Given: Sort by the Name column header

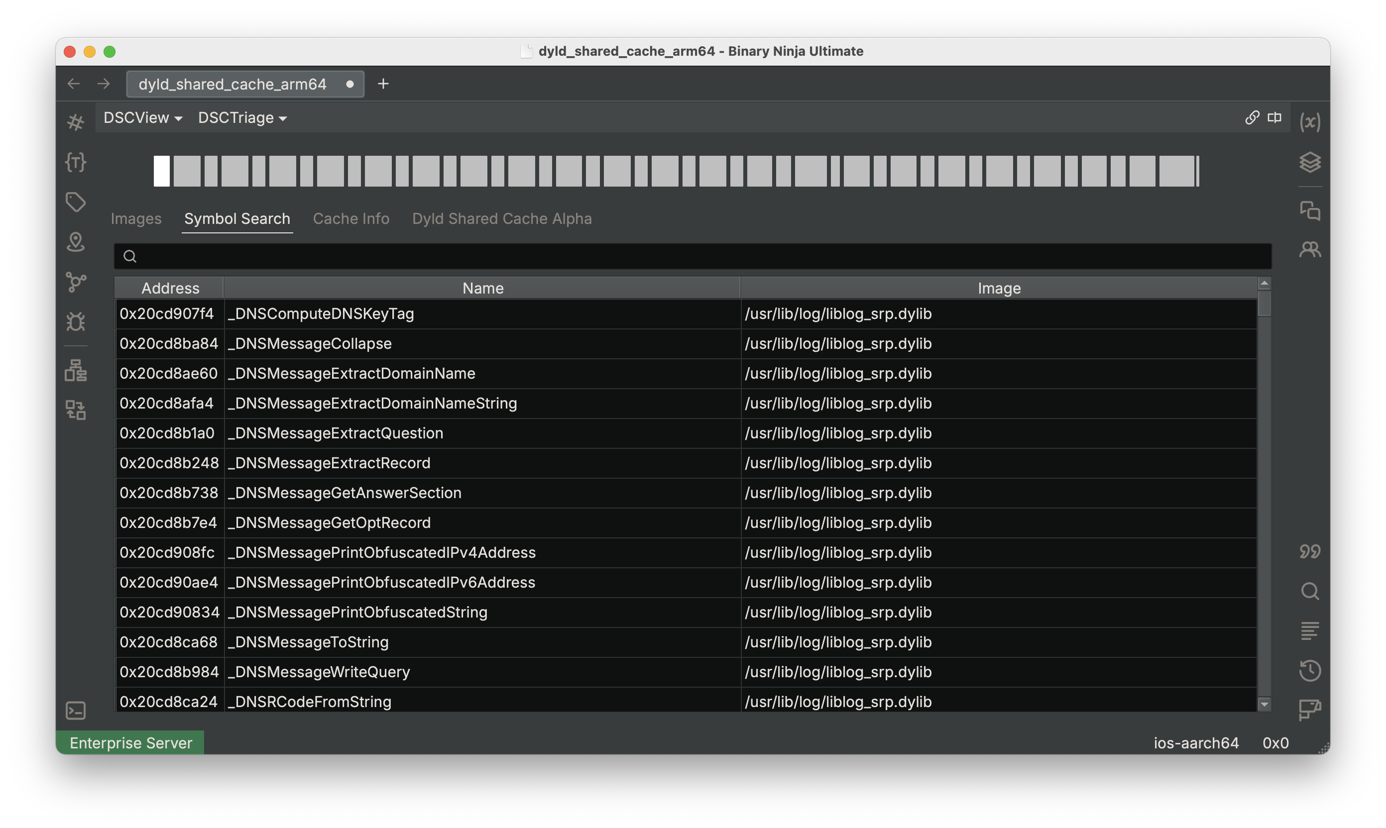Looking at the screenshot, I should (x=482, y=288).
